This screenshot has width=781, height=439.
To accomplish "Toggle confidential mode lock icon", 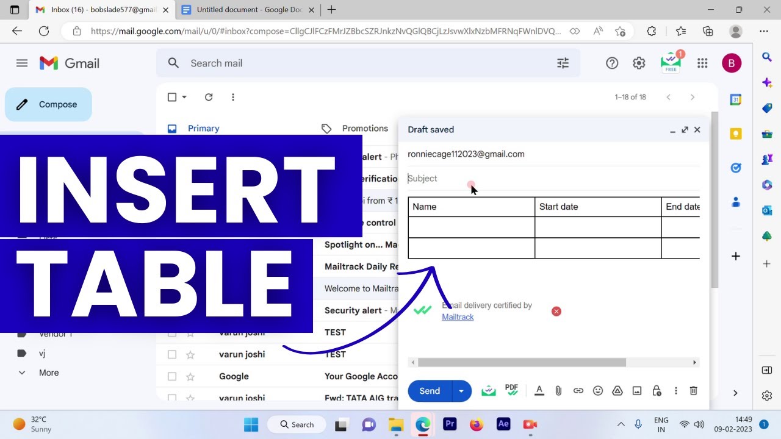I will [657, 391].
